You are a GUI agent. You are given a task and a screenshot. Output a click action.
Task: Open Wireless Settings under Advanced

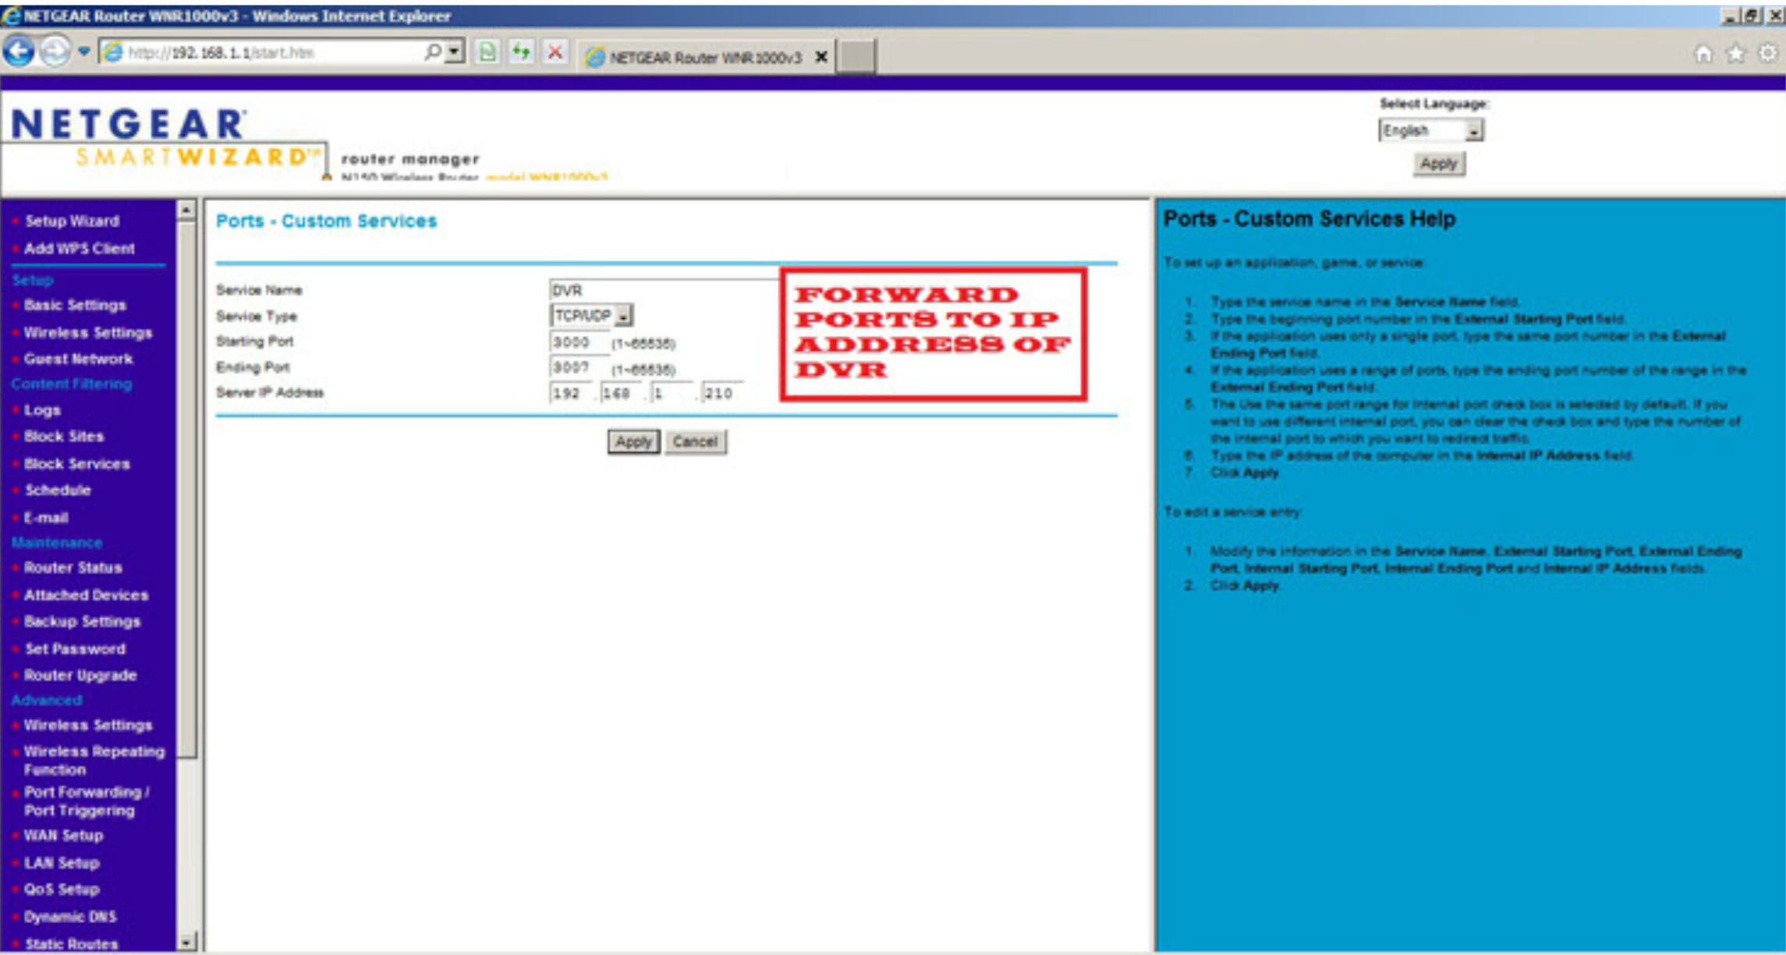88,725
